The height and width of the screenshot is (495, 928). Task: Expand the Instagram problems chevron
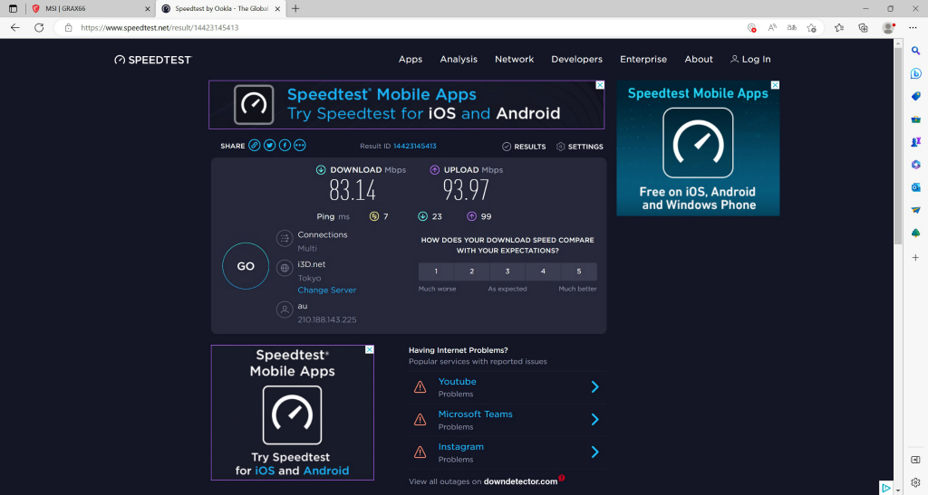pyautogui.click(x=594, y=452)
